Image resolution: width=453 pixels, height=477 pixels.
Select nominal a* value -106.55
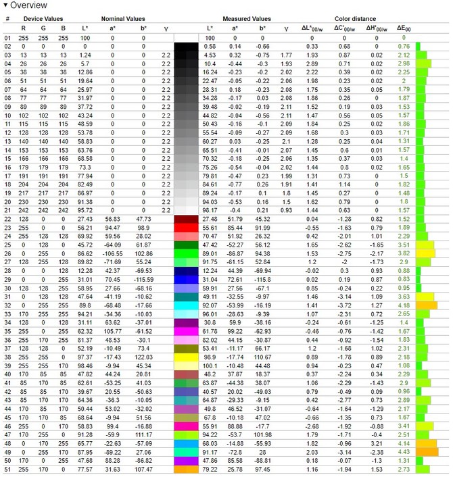pyautogui.click(x=113, y=254)
